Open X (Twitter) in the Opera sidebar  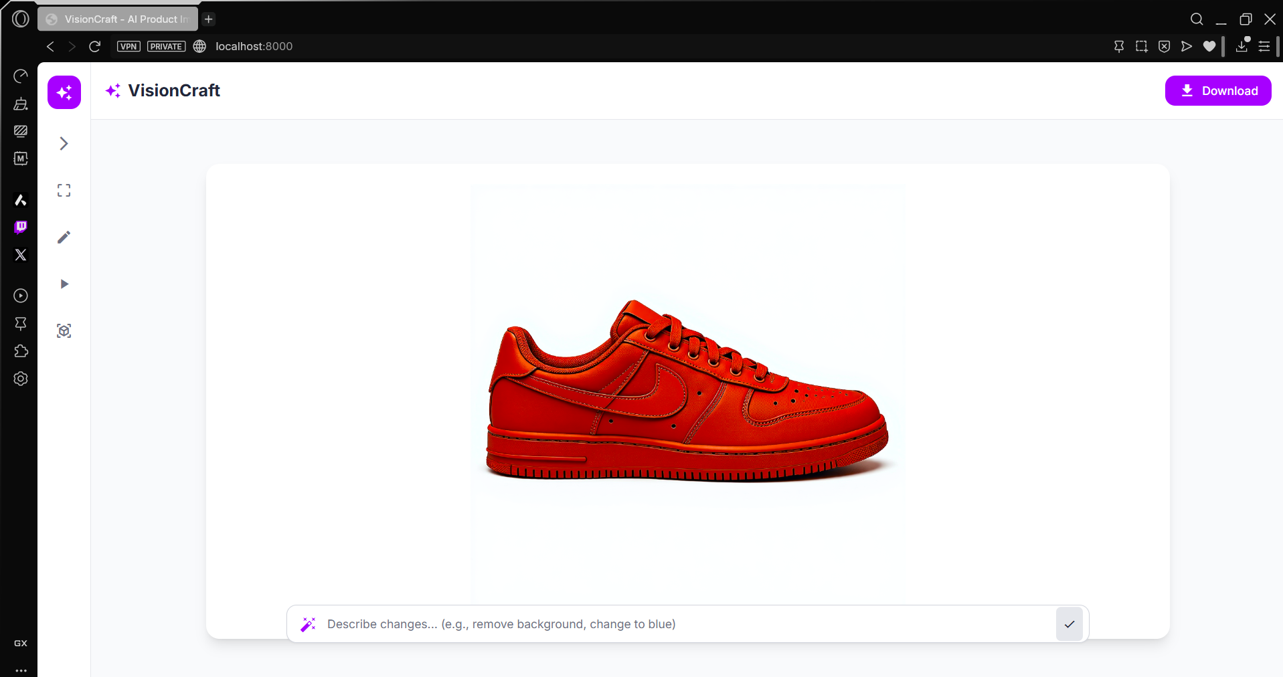coord(21,255)
